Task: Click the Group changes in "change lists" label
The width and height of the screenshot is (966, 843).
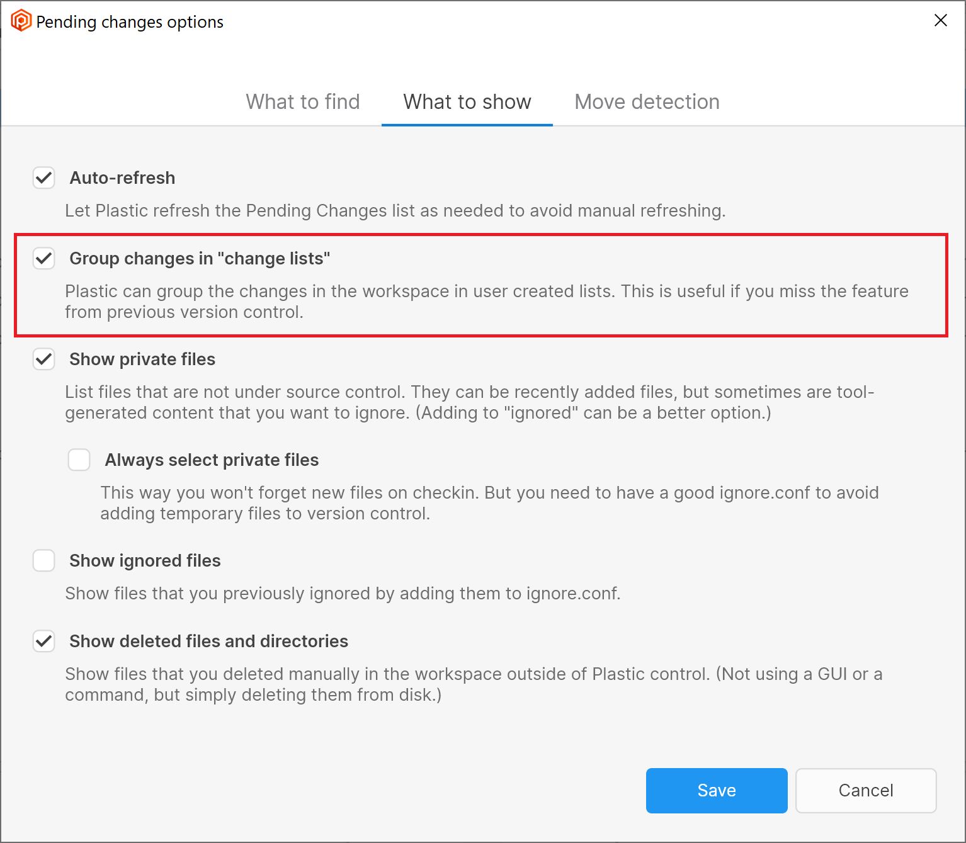Action: click(200, 259)
